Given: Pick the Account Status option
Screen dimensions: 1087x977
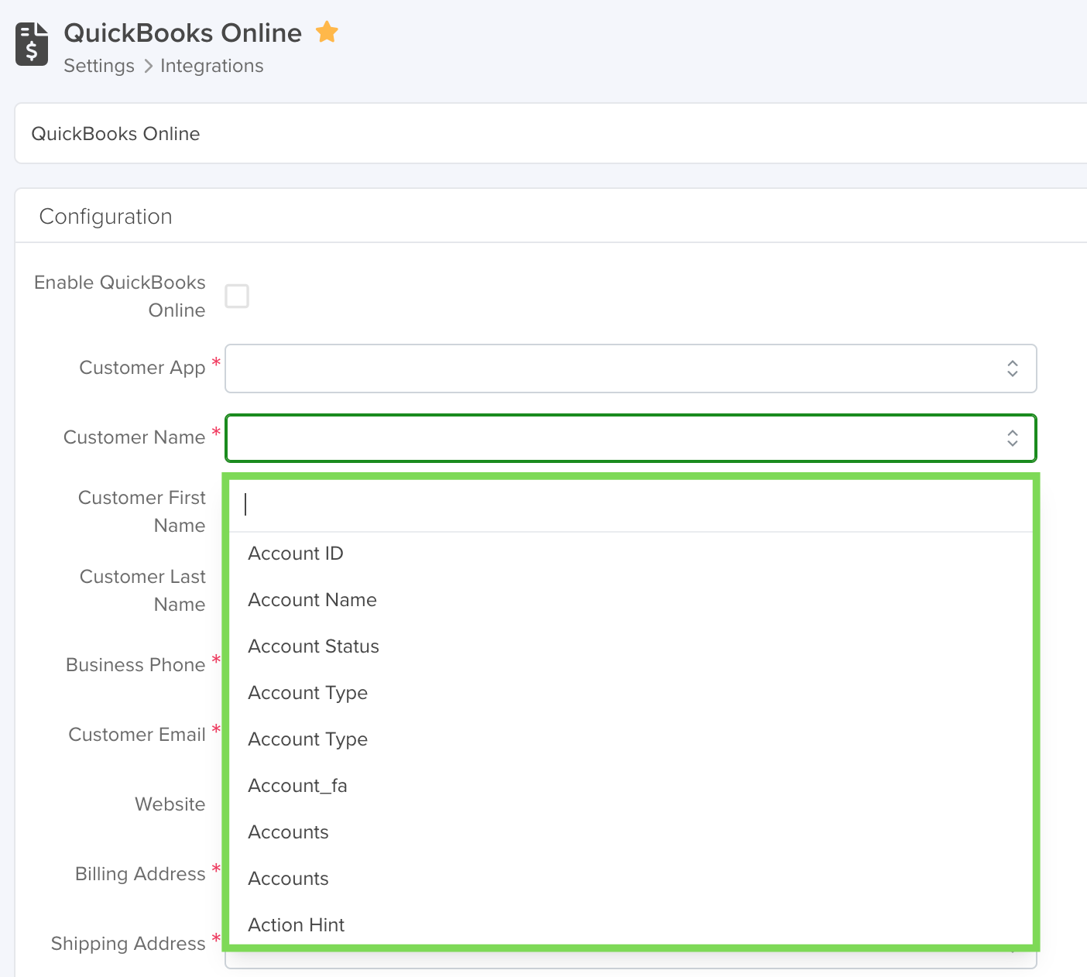Looking at the screenshot, I should click(x=632, y=646).
